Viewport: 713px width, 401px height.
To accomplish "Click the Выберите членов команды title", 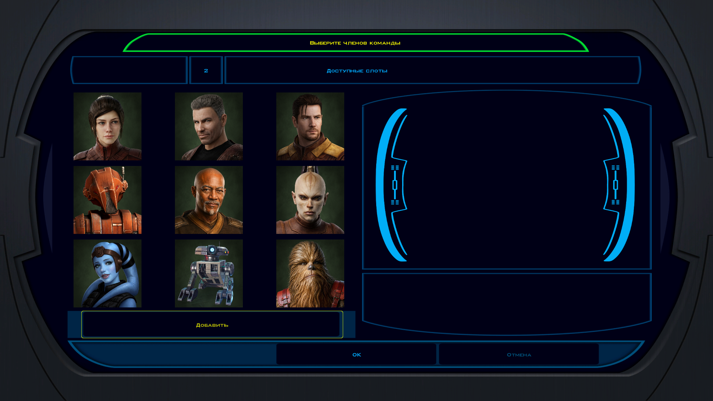I will pyautogui.click(x=355, y=43).
